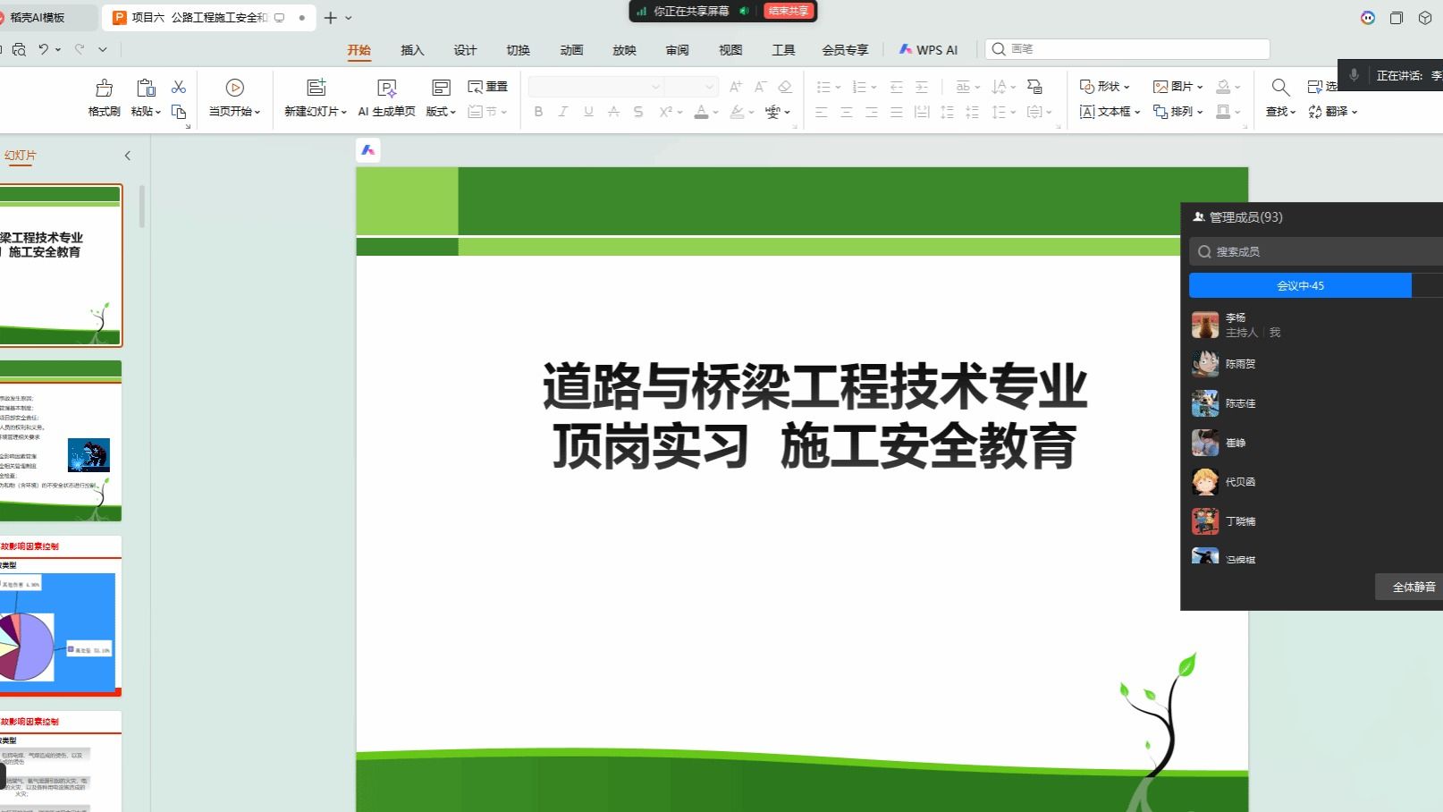Click Mute All (全体静音) button
The image size is (1443, 812).
coord(1413,587)
